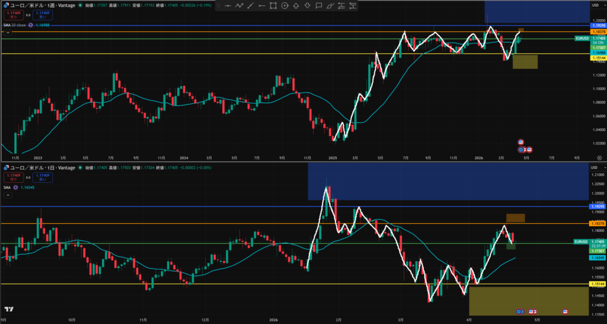
Task: Select the comment callout tool
Action: 318,6
